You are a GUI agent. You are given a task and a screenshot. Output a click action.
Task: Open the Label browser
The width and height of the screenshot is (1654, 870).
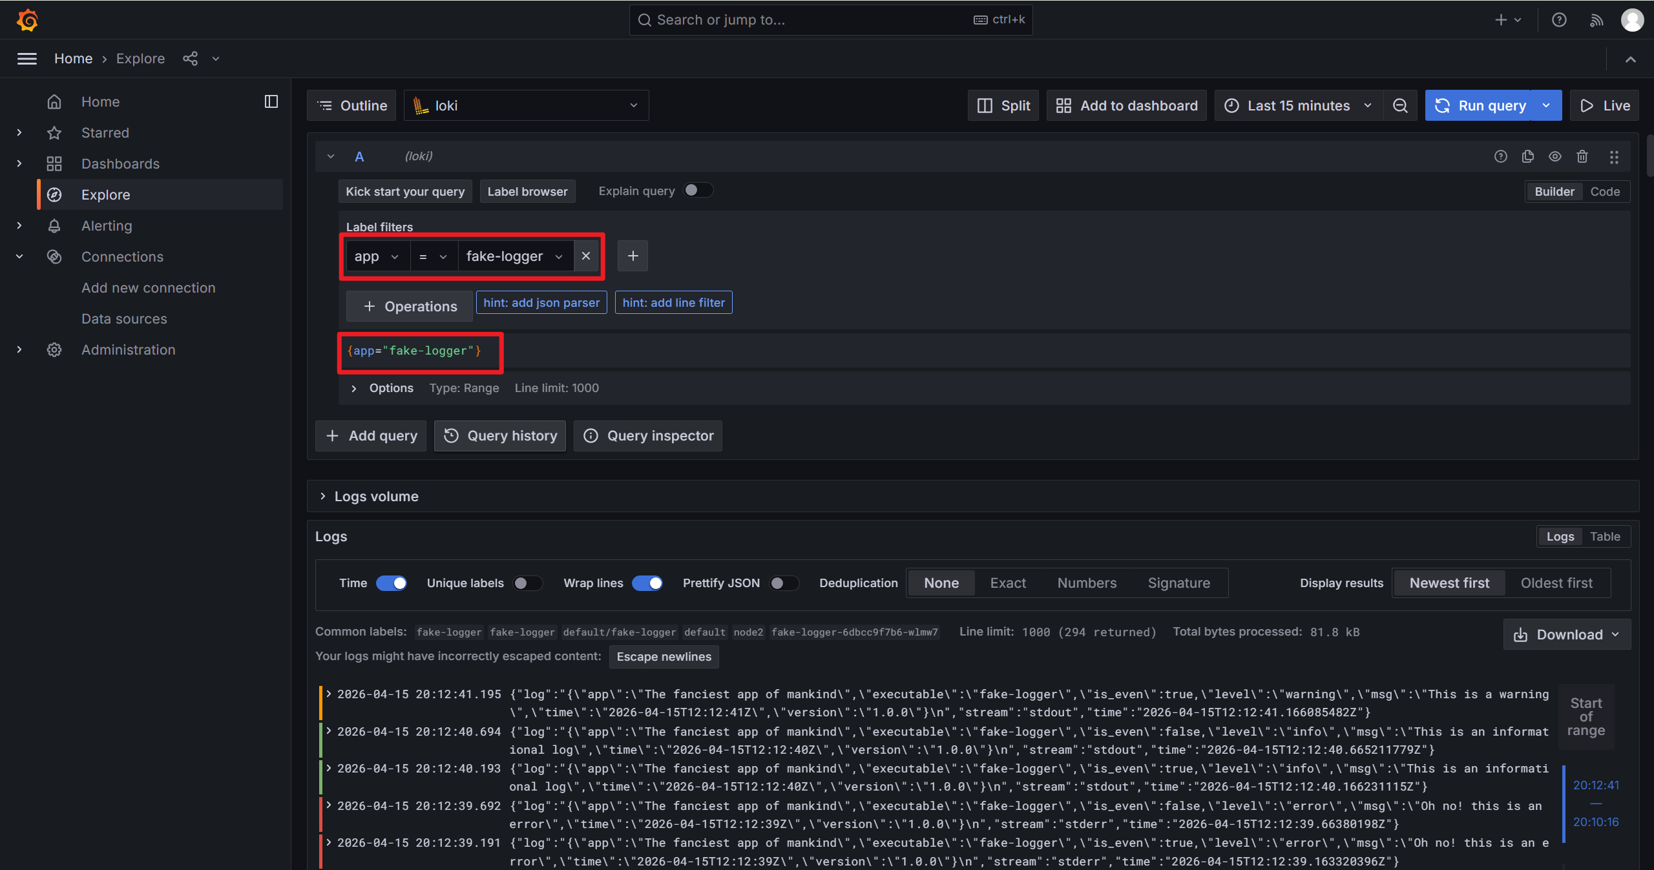point(527,192)
